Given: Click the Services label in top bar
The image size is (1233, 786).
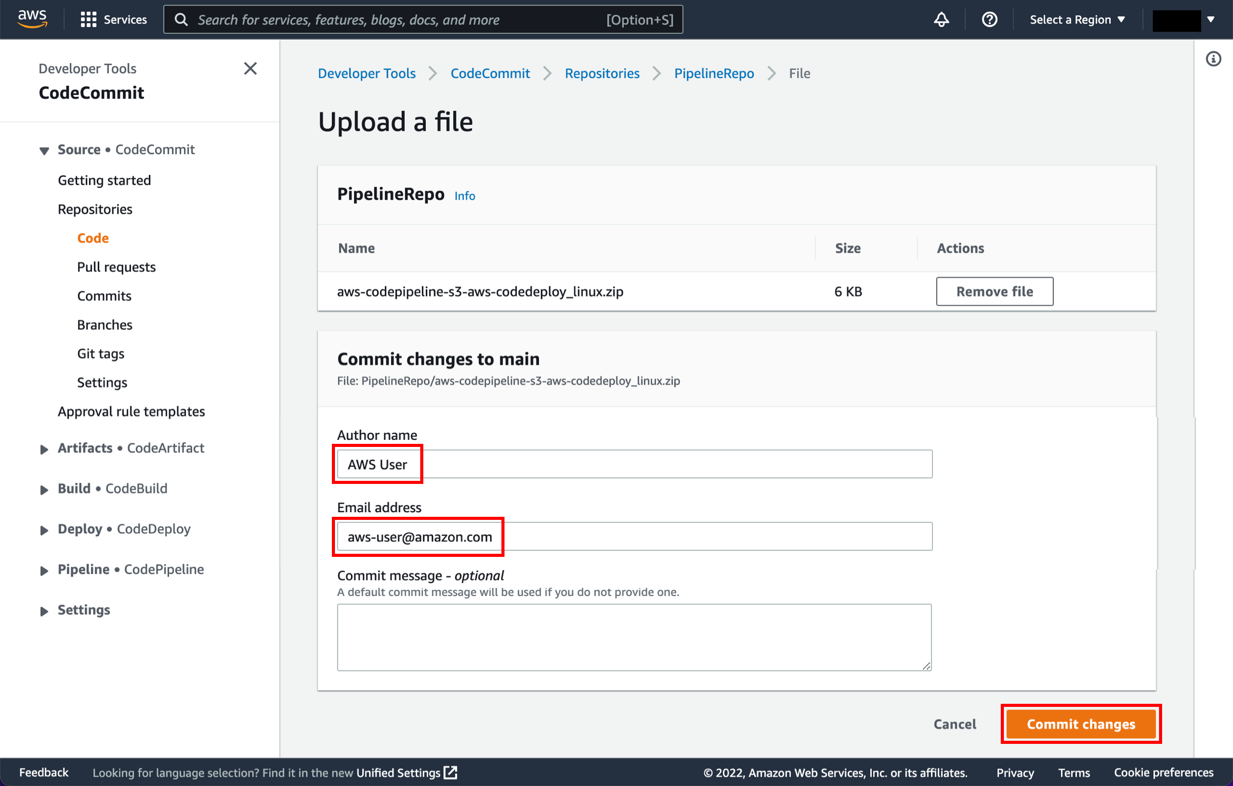Looking at the screenshot, I should (x=125, y=20).
